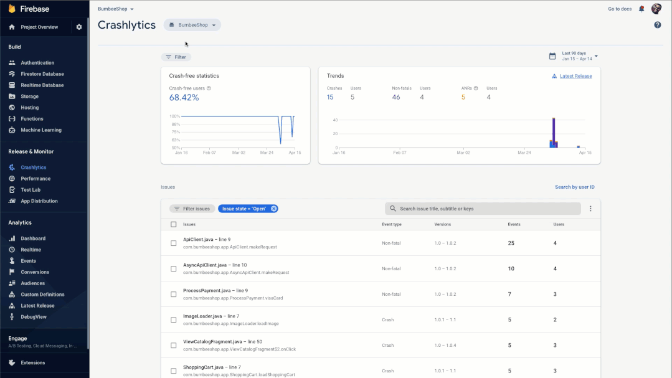Click the help question mark icon
This screenshot has width=672, height=378.
pyautogui.click(x=657, y=24)
